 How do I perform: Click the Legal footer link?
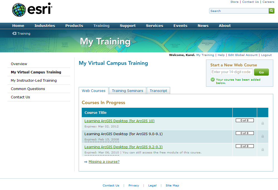[x=152, y=185]
